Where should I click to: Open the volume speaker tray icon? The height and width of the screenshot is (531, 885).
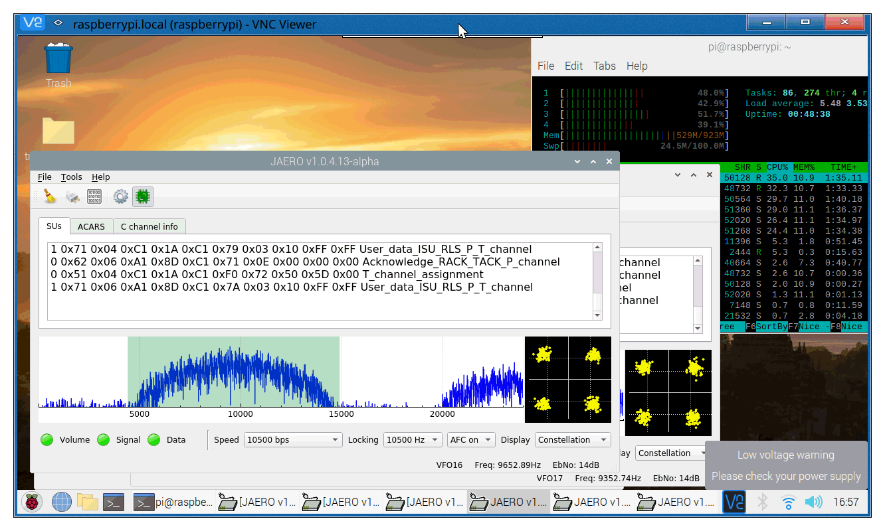[x=813, y=502]
